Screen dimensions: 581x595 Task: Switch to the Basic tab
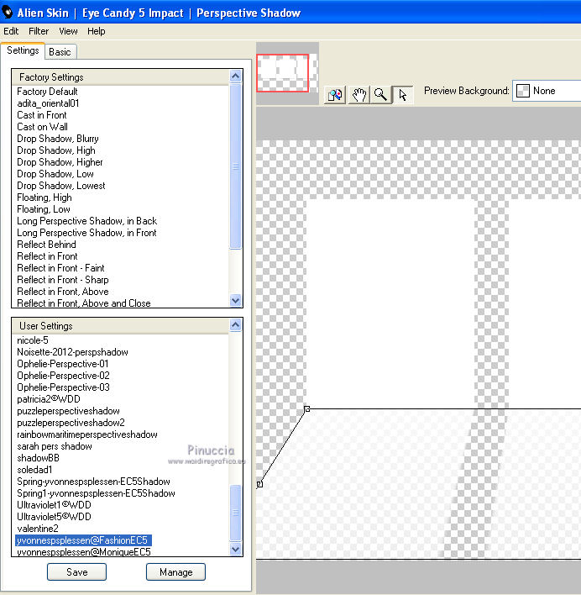click(60, 52)
